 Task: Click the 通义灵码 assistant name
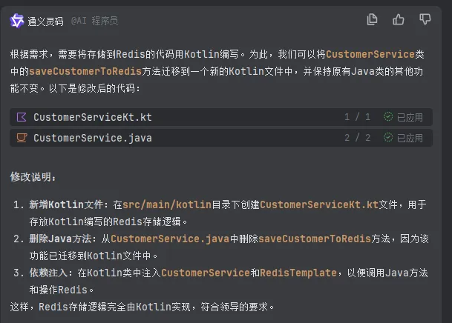[46, 21]
